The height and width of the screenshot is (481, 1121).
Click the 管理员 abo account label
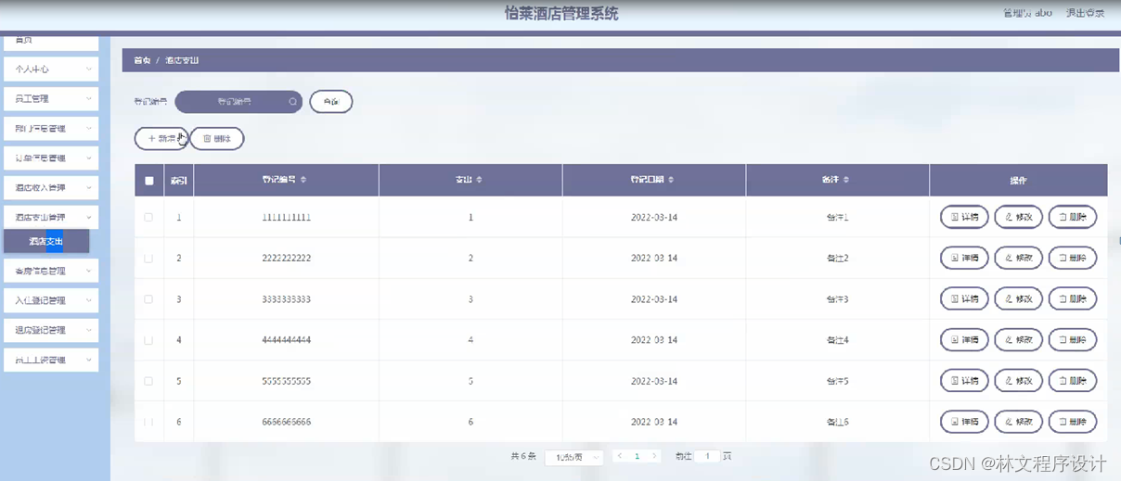[1027, 13]
